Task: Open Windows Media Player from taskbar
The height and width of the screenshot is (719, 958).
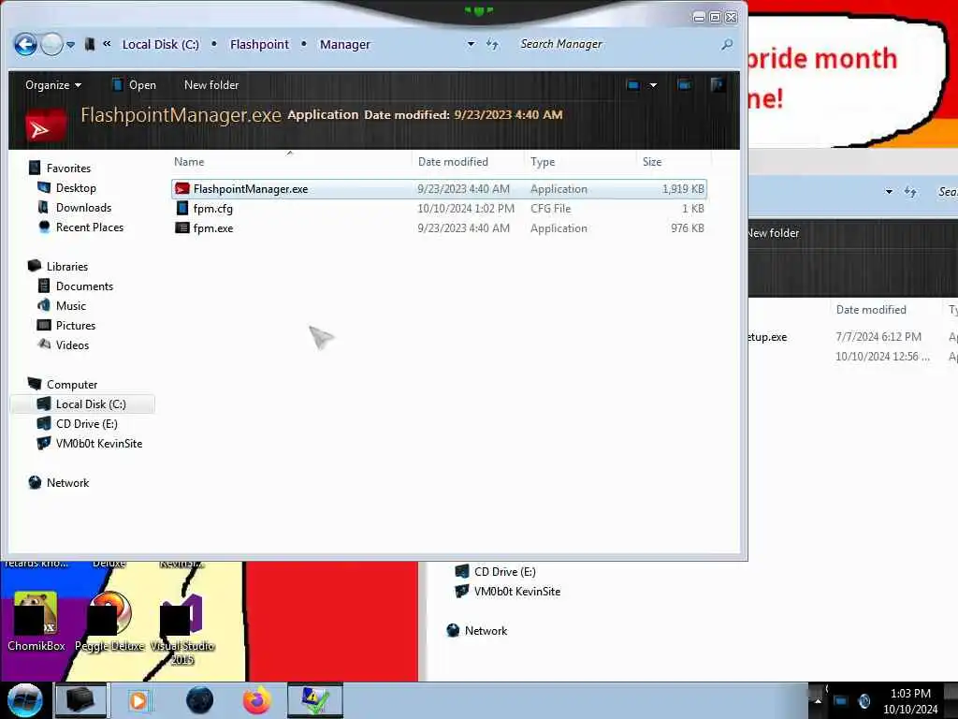Action: point(138,700)
